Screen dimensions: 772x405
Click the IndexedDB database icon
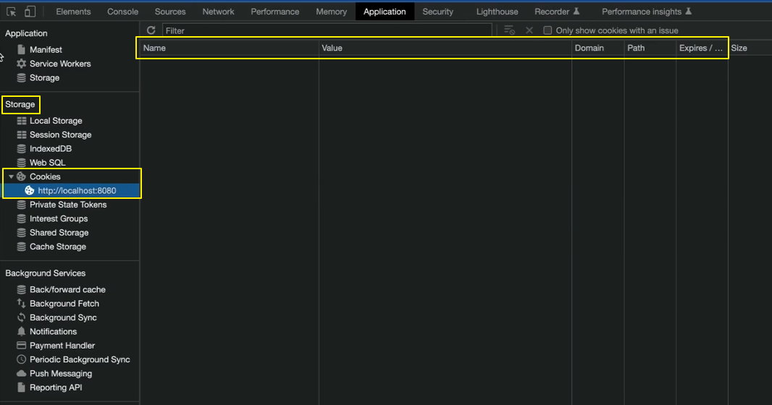[x=21, y=148]
